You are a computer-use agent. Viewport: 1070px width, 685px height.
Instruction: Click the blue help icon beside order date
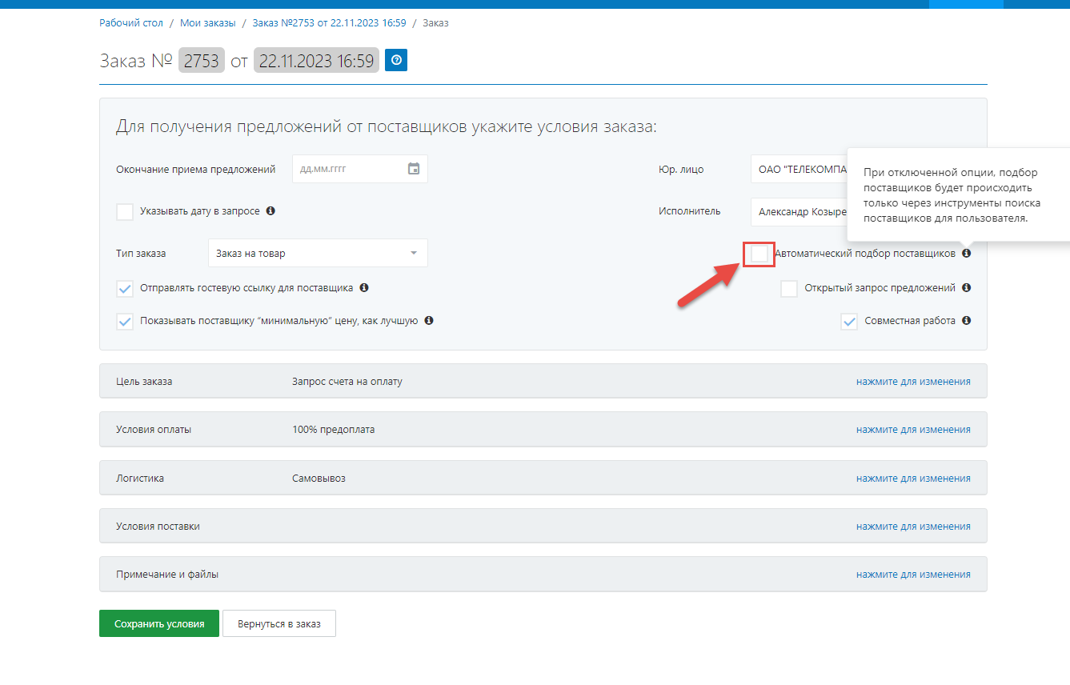[396, 60]
